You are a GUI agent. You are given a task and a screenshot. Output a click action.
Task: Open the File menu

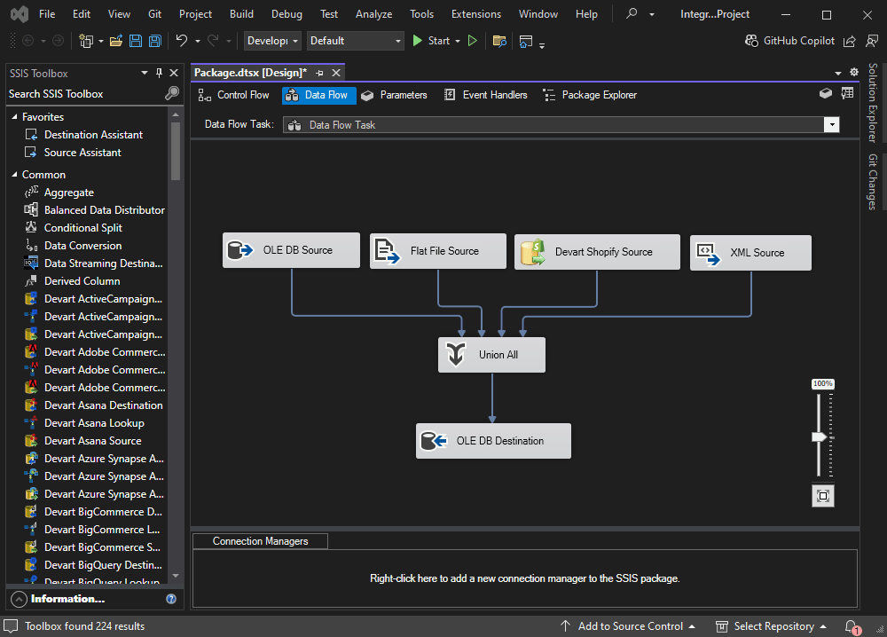tap(47, 14)
